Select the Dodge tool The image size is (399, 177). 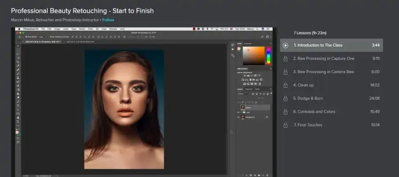pos(18,98)
